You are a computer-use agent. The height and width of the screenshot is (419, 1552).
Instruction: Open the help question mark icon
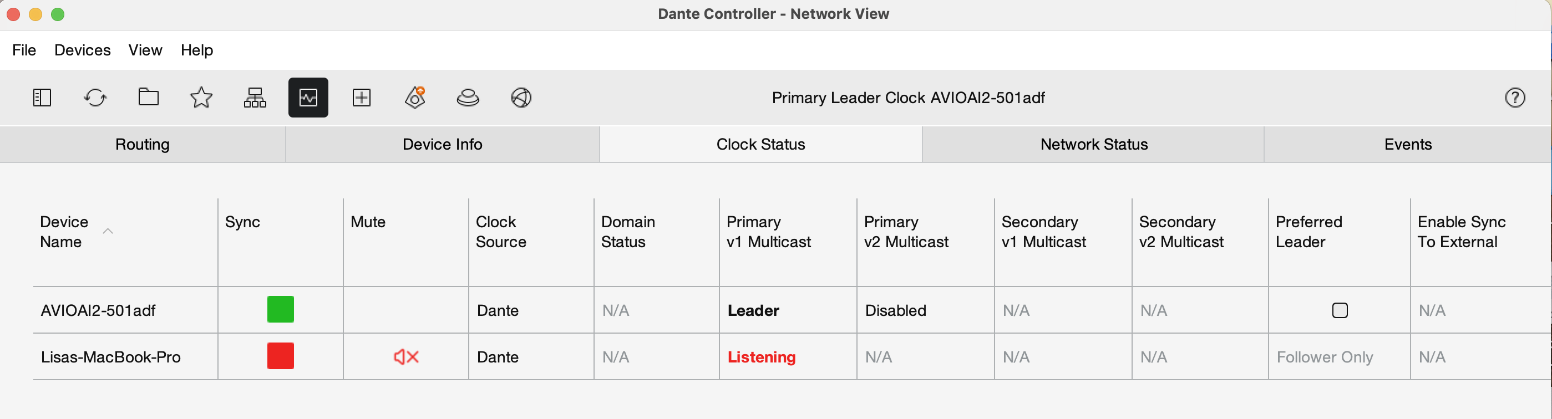[x=1515, y=98]
